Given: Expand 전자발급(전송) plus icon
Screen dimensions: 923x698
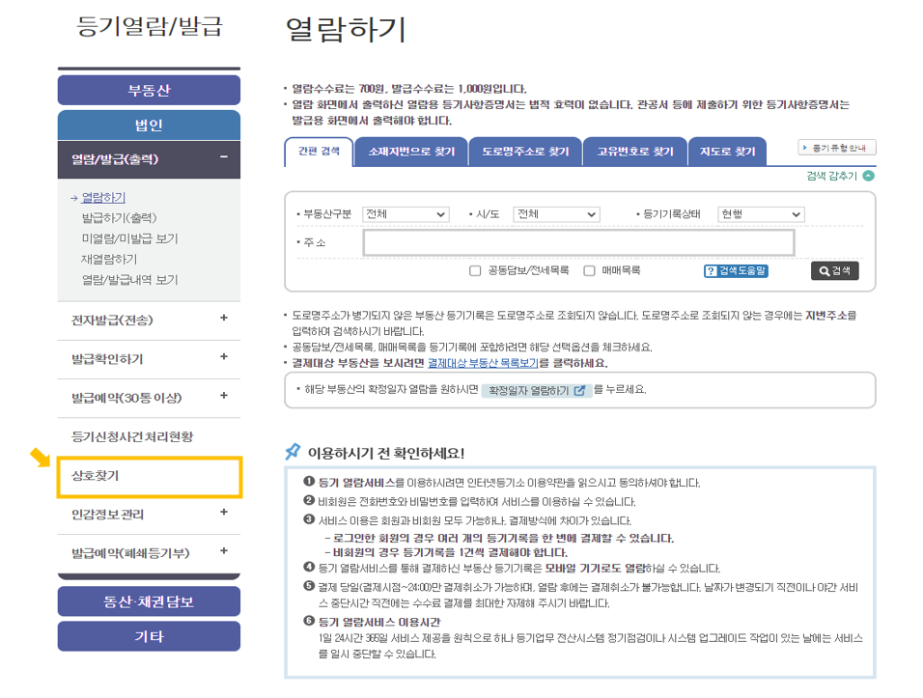Looking at the screenshot, I should point(224,318).
